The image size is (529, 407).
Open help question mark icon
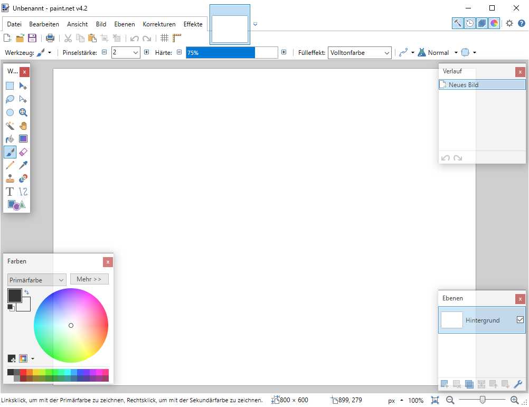[522, 23]
